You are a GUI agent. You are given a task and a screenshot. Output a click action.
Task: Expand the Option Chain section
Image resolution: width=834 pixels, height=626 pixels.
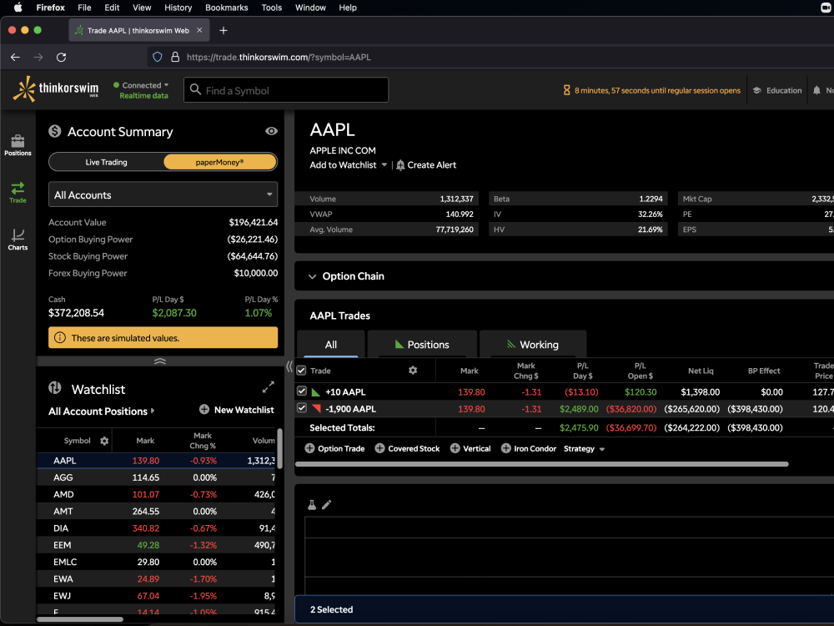pyautogui.click(x=312, y=276)
